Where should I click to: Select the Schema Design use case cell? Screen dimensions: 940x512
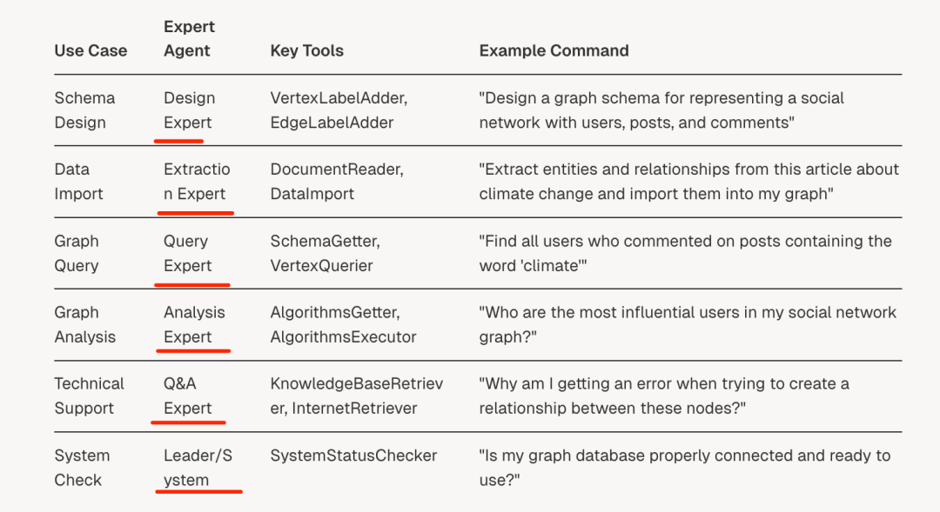point(84,110)
